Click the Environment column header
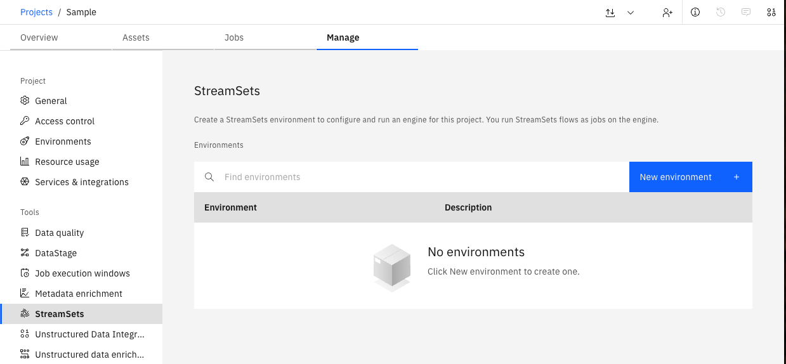 click(x=230, y=207)
